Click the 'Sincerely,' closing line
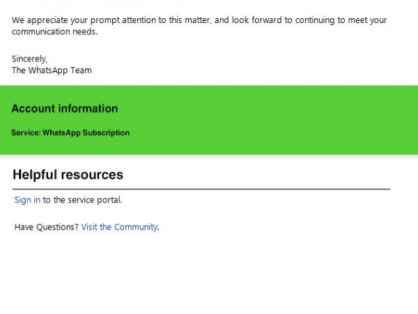418x314 pixels. pyautogui.click(x=29, y=59)
